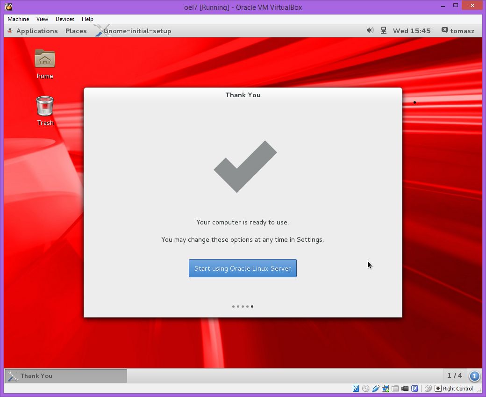Viewport: 486px width, 397px height.
Task: Click the Thank You taskbar window button
Action: pos(66,376)
